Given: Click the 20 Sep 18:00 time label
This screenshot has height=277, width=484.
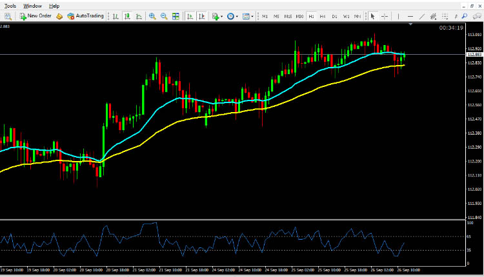Looking at the screenshot, I should coord(117,270).
